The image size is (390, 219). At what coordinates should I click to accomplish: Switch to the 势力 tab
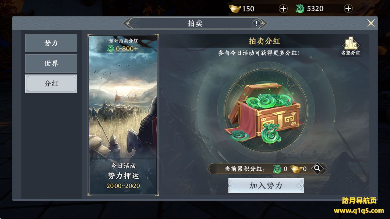(x=51, y=43)
